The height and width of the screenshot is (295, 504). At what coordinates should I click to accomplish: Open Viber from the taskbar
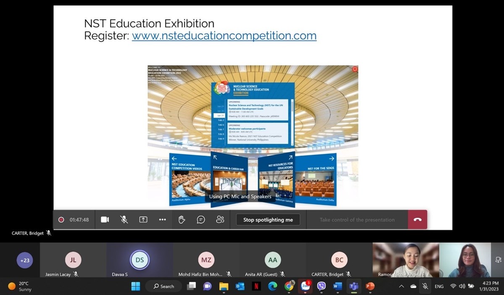pos(321,286)
